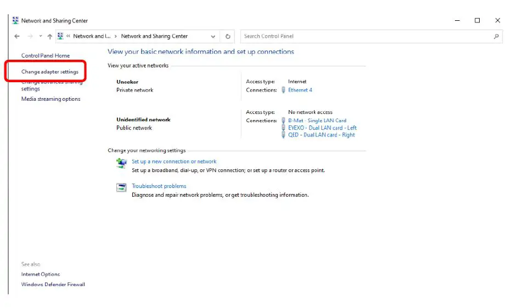Click the new connection setup icon

pos(121,163)
